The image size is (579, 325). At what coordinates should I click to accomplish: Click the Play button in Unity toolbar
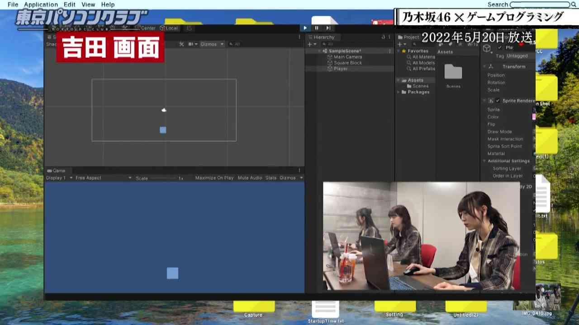click(305, 28)
